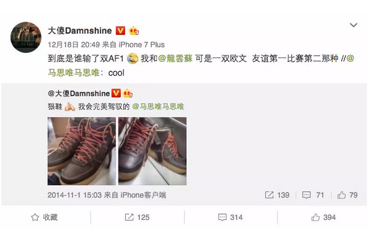The height and width of the screenshot is (238, 373).
Task: Click the post timestamp 12月18日 20:49
Action: point(74,44)
